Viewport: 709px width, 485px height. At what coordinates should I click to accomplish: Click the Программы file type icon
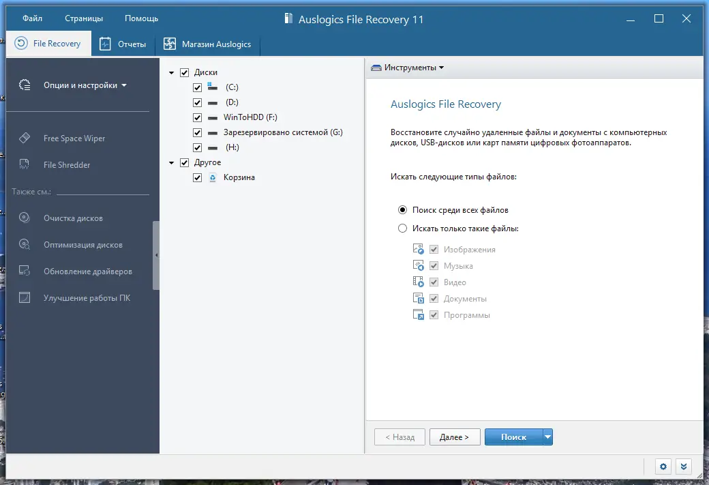[419, 314]
